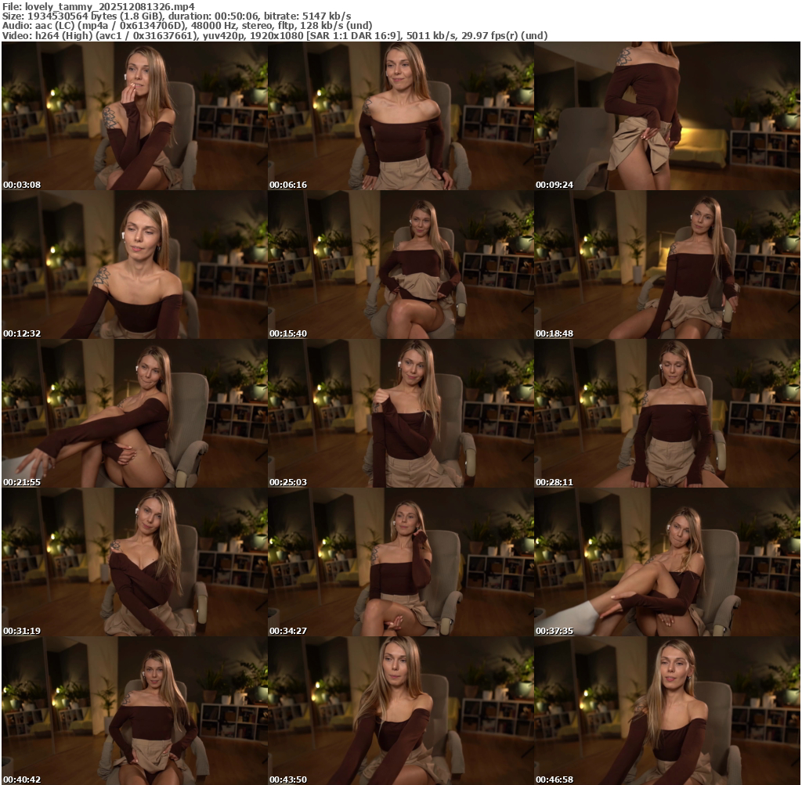Open the frame at 00:37:35

pyautogui.click(x=667, y=562)
